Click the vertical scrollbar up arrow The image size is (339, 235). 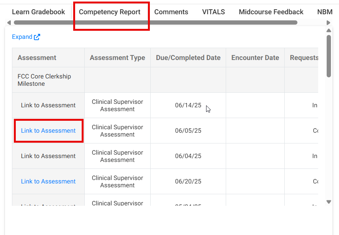pos(329,30)
